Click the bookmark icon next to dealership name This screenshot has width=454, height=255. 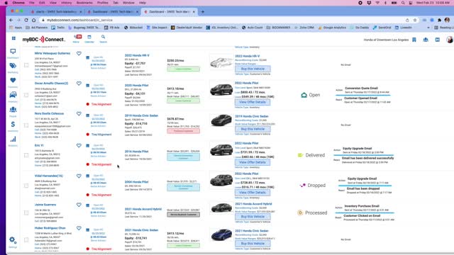(414, 40)
